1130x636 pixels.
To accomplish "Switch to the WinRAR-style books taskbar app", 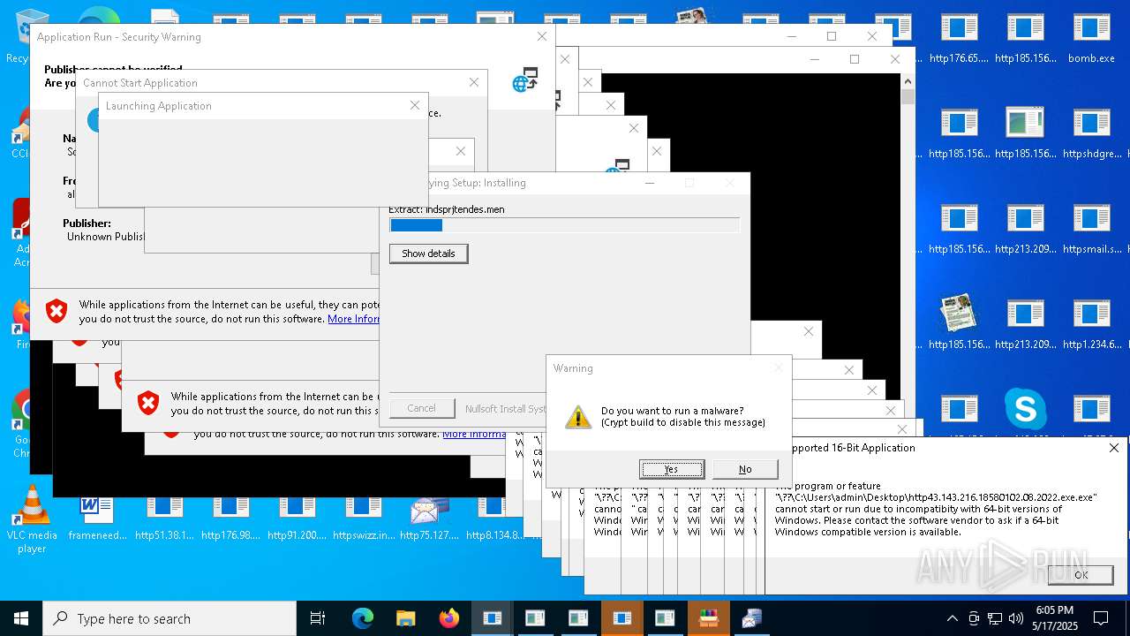I will pos(708,618).
